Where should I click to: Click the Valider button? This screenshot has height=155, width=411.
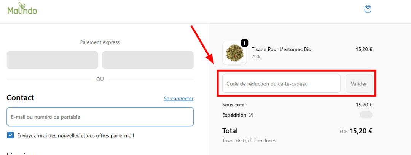(x=358, y=83)
